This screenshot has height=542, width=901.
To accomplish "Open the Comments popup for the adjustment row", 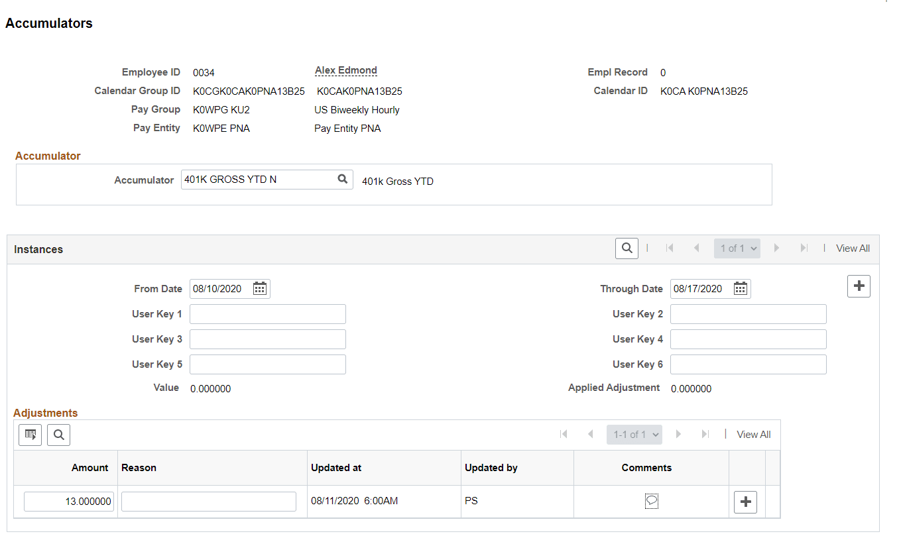I will pos(650,502).
